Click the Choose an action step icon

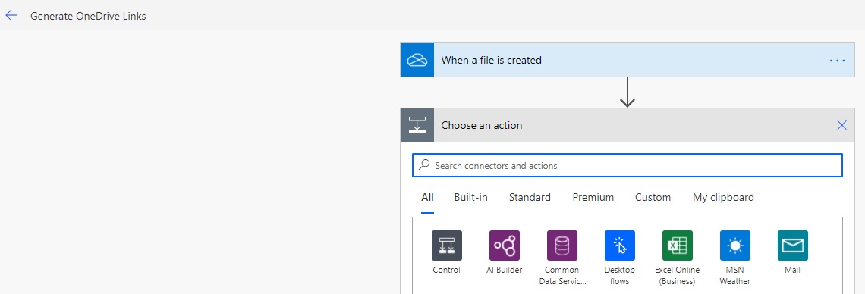coord(417,125)
